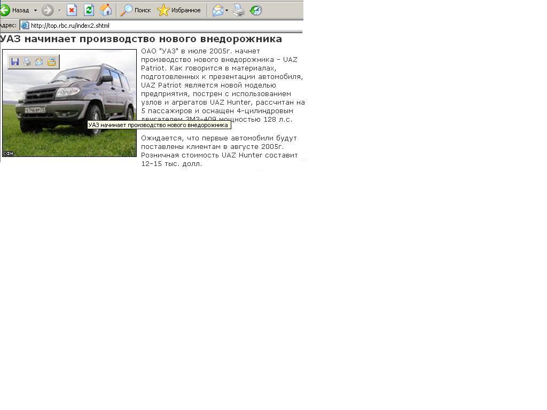Screen dimensions: 547x410
Task: Print the page from browser toolbar
Action: [239, 10]
